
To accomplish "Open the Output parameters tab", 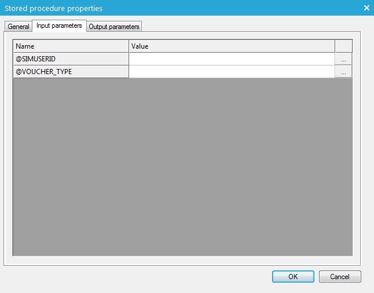I will (114, 27).
